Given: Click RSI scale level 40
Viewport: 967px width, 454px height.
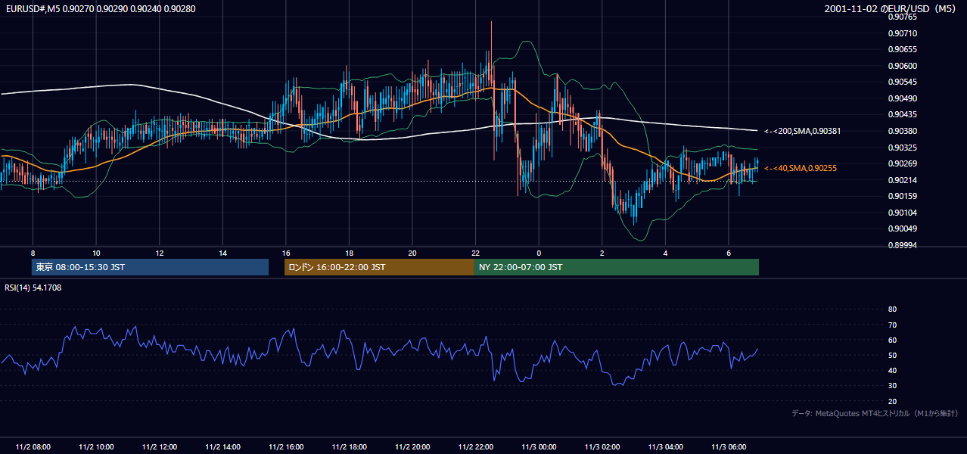Looking at the screenshot, I should pyautogui.click(x=892, y=370).
